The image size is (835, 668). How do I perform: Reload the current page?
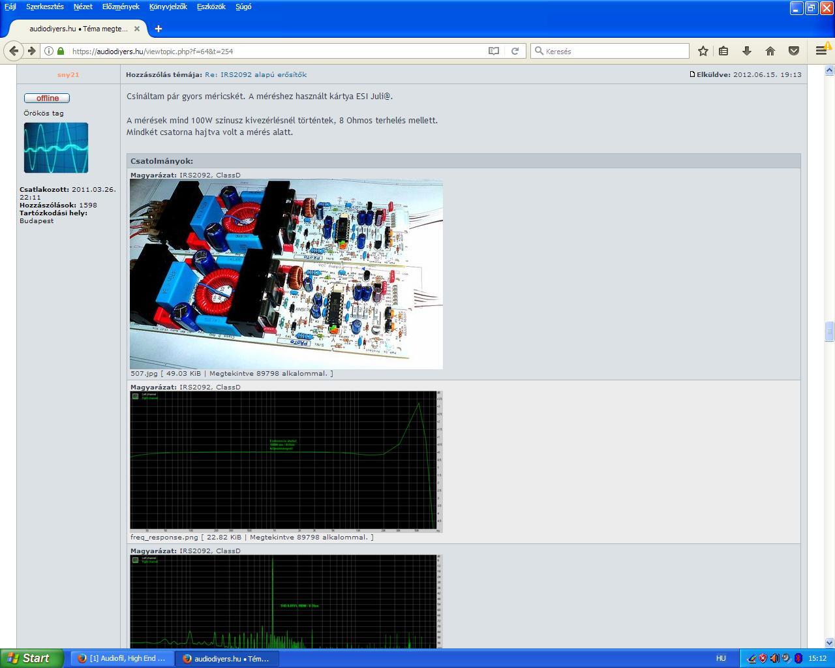pyautogui.click(x=515, y=51)
